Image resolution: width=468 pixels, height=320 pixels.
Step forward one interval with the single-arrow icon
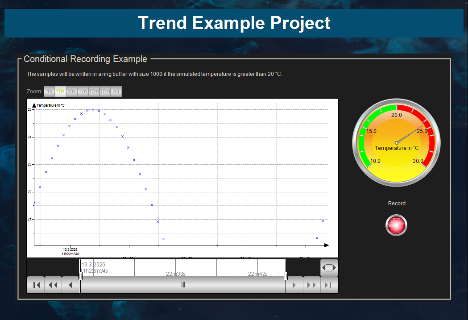pos(294,285)
